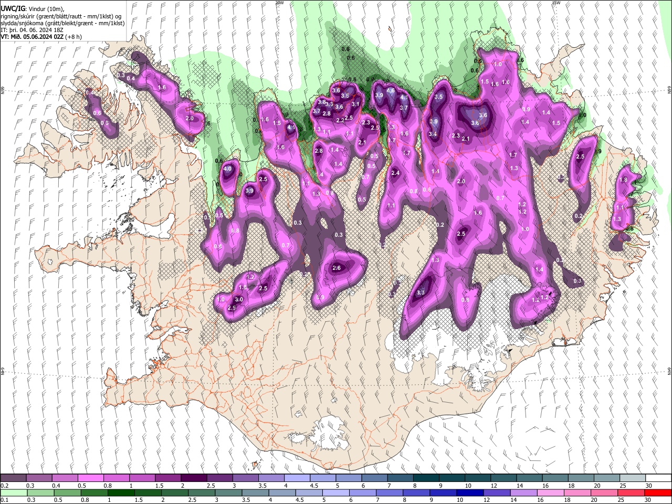
Task: Select the light pink lower legend swatch 16–18
Action: 550,492
